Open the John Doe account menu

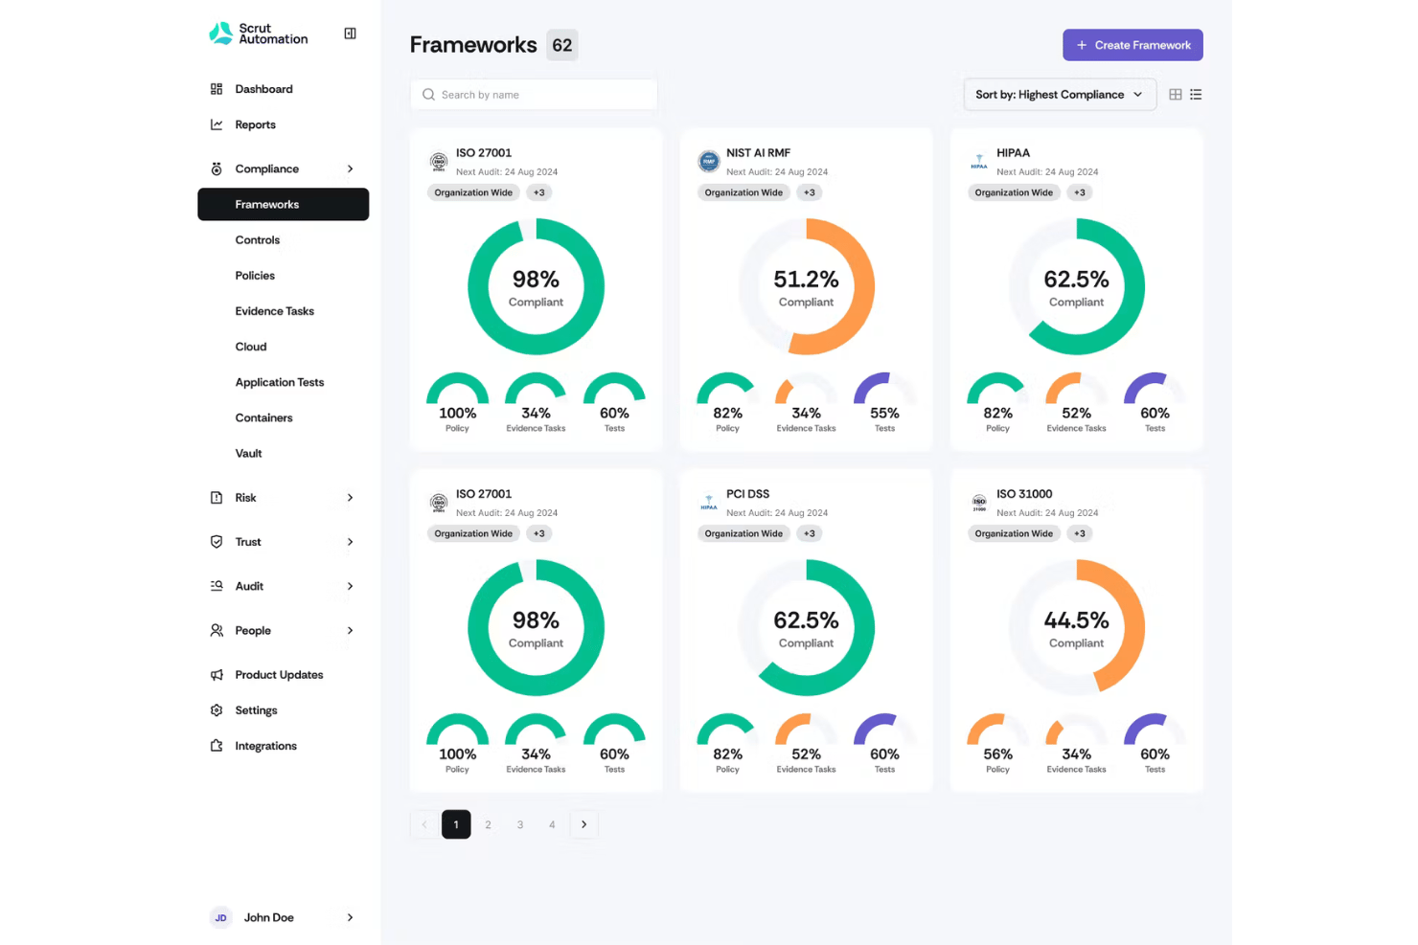point(283,917)
